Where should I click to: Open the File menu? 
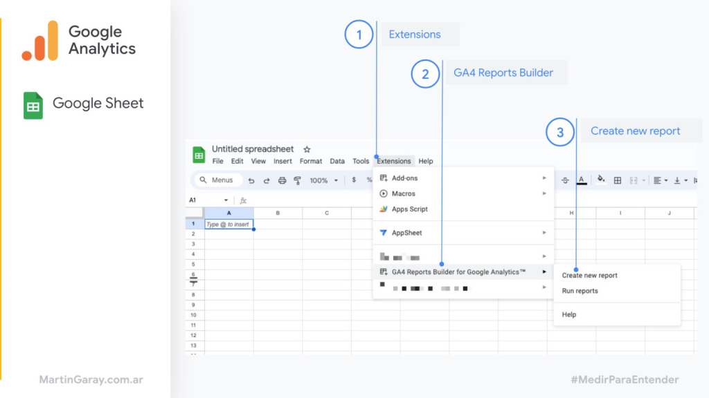[218, 161]
